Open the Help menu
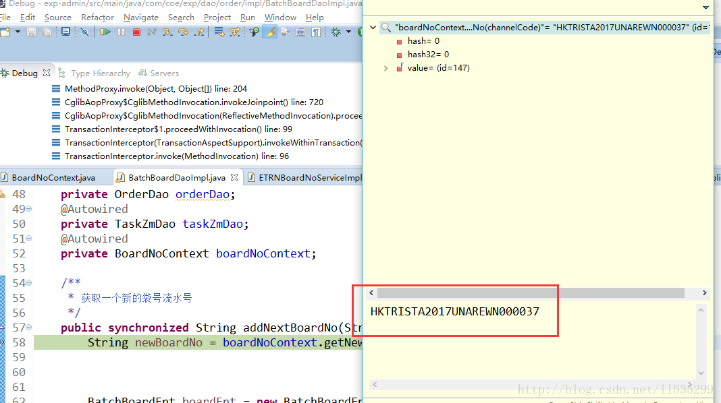Viewport: 721px width, 403px height. 315,18
